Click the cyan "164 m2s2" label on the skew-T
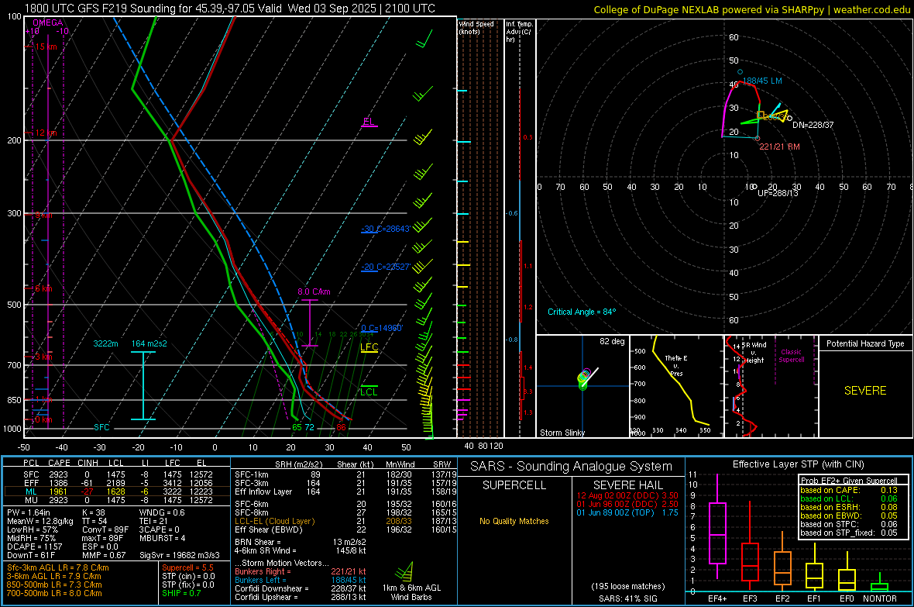Image resolution: width=914 pixels, height=607 pixels. pyautogui.click(x=149, y=343)
